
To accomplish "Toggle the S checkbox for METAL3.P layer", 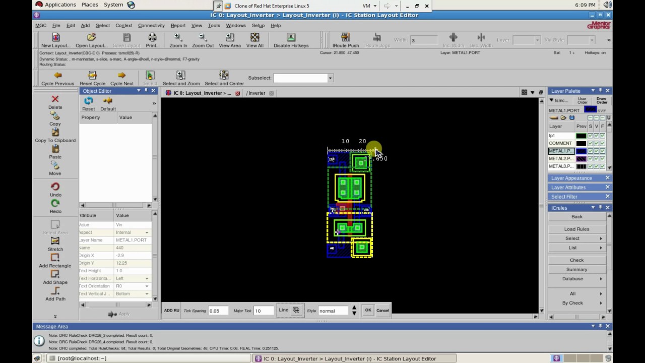I will pos(591,166).
